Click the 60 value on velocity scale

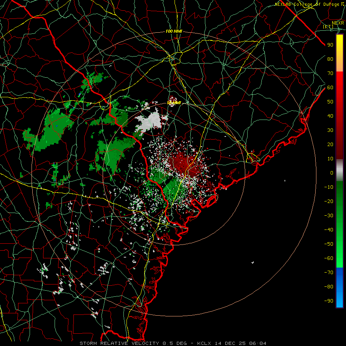coord(330,88)
